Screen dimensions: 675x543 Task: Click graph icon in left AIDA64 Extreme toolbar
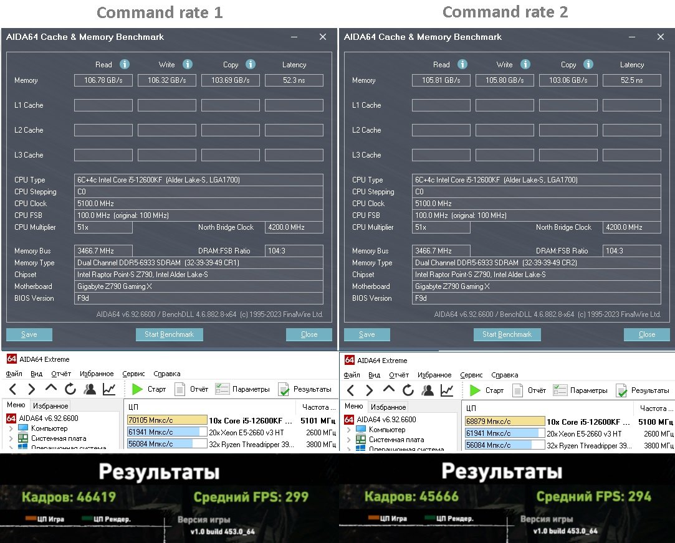click(109, 389)
